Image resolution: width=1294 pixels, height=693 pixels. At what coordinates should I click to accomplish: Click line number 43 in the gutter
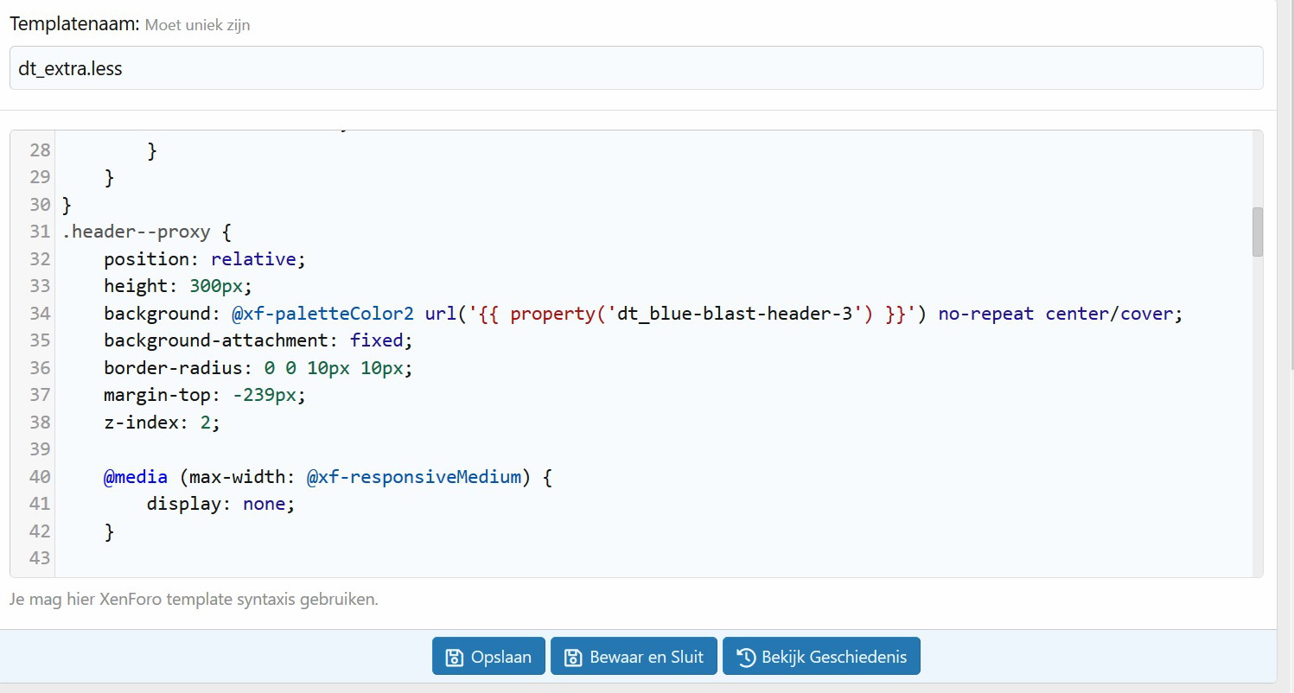tap(40, 558)
